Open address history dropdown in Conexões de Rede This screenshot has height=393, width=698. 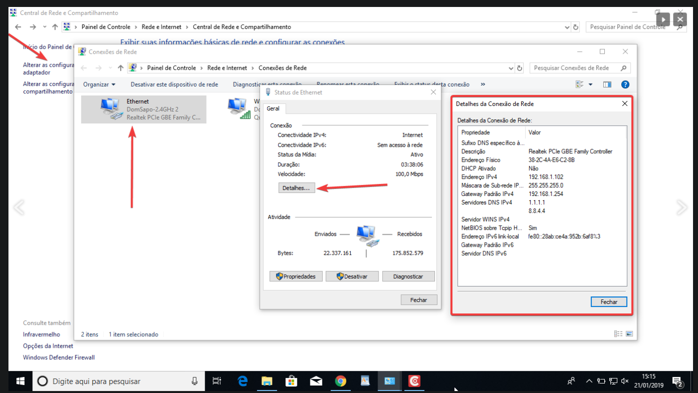click(511, 68)
